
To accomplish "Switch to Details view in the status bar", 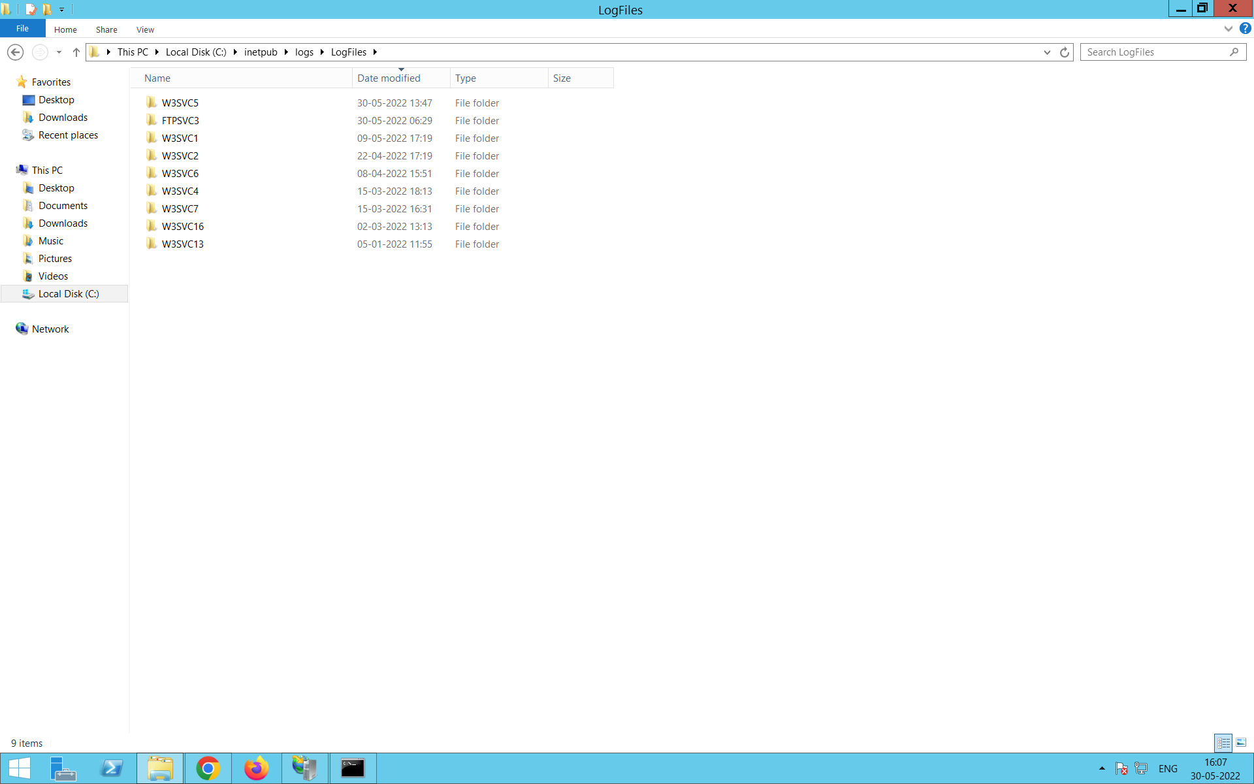I will click(1222, 743).
